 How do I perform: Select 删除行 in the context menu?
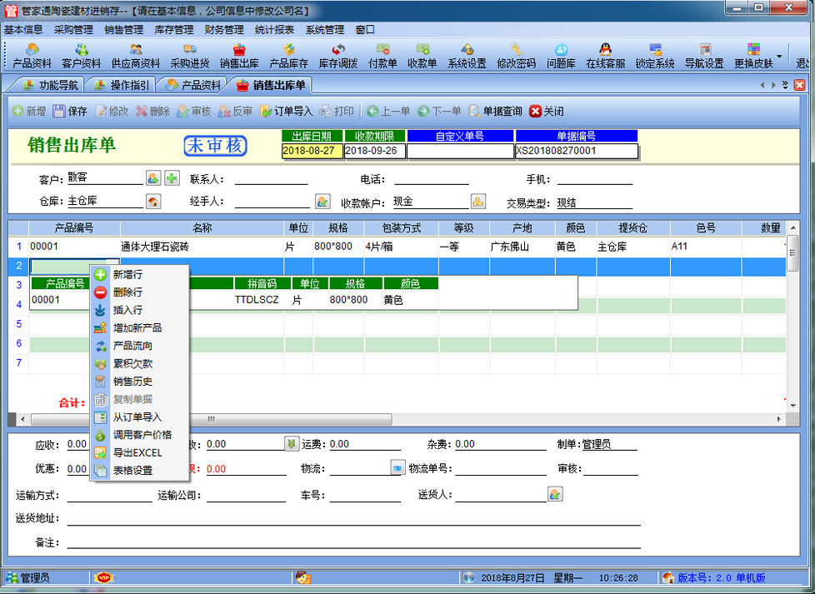pos(127,292)
